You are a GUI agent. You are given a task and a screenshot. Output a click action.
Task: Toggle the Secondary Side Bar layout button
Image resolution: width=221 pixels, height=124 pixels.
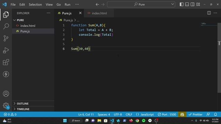(x=193, y=4)
